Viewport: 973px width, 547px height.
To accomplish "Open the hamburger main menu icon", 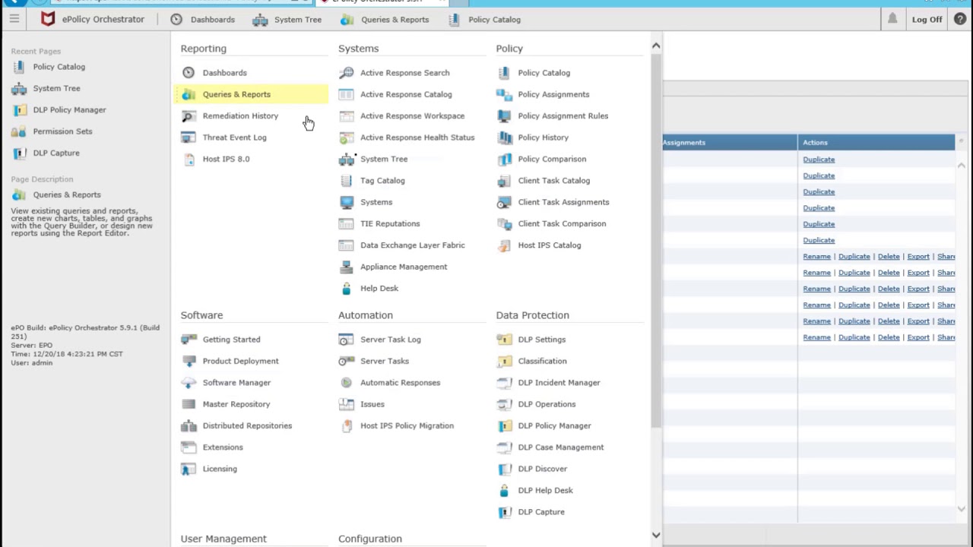I will pos(14,19).
